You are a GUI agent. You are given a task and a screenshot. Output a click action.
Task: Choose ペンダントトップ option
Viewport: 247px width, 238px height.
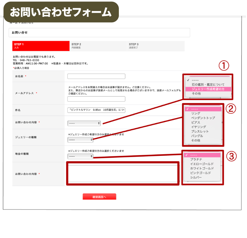(203, 118)
